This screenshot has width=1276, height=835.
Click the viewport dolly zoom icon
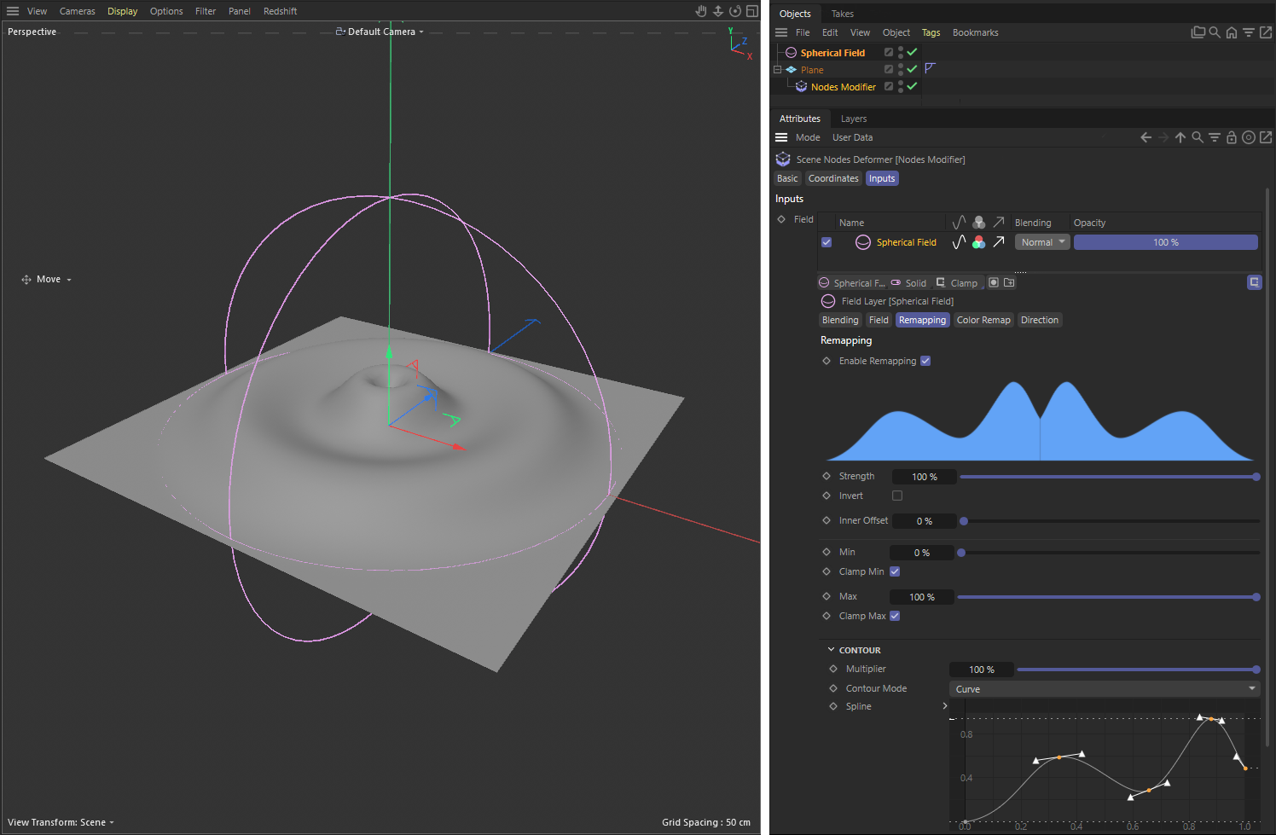click(x=718, y=11)
